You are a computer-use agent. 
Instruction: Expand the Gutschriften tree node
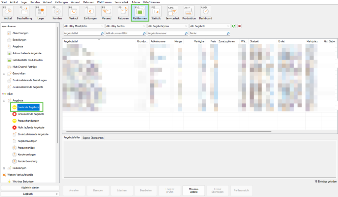4,74
